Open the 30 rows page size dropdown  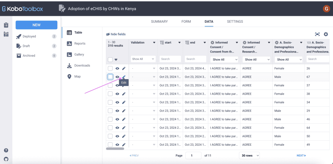pos(249,155)
